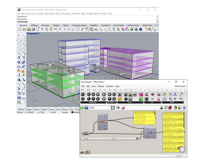Click the Zoom Extents icon in Grasshopper canvas toolbar
This screenshot has height=165, width=204.
113,108
